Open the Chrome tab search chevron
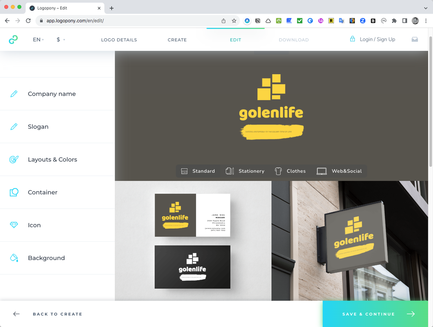Image resolution: width=433 pixels, height=327 pixels. tap(426, 8)
